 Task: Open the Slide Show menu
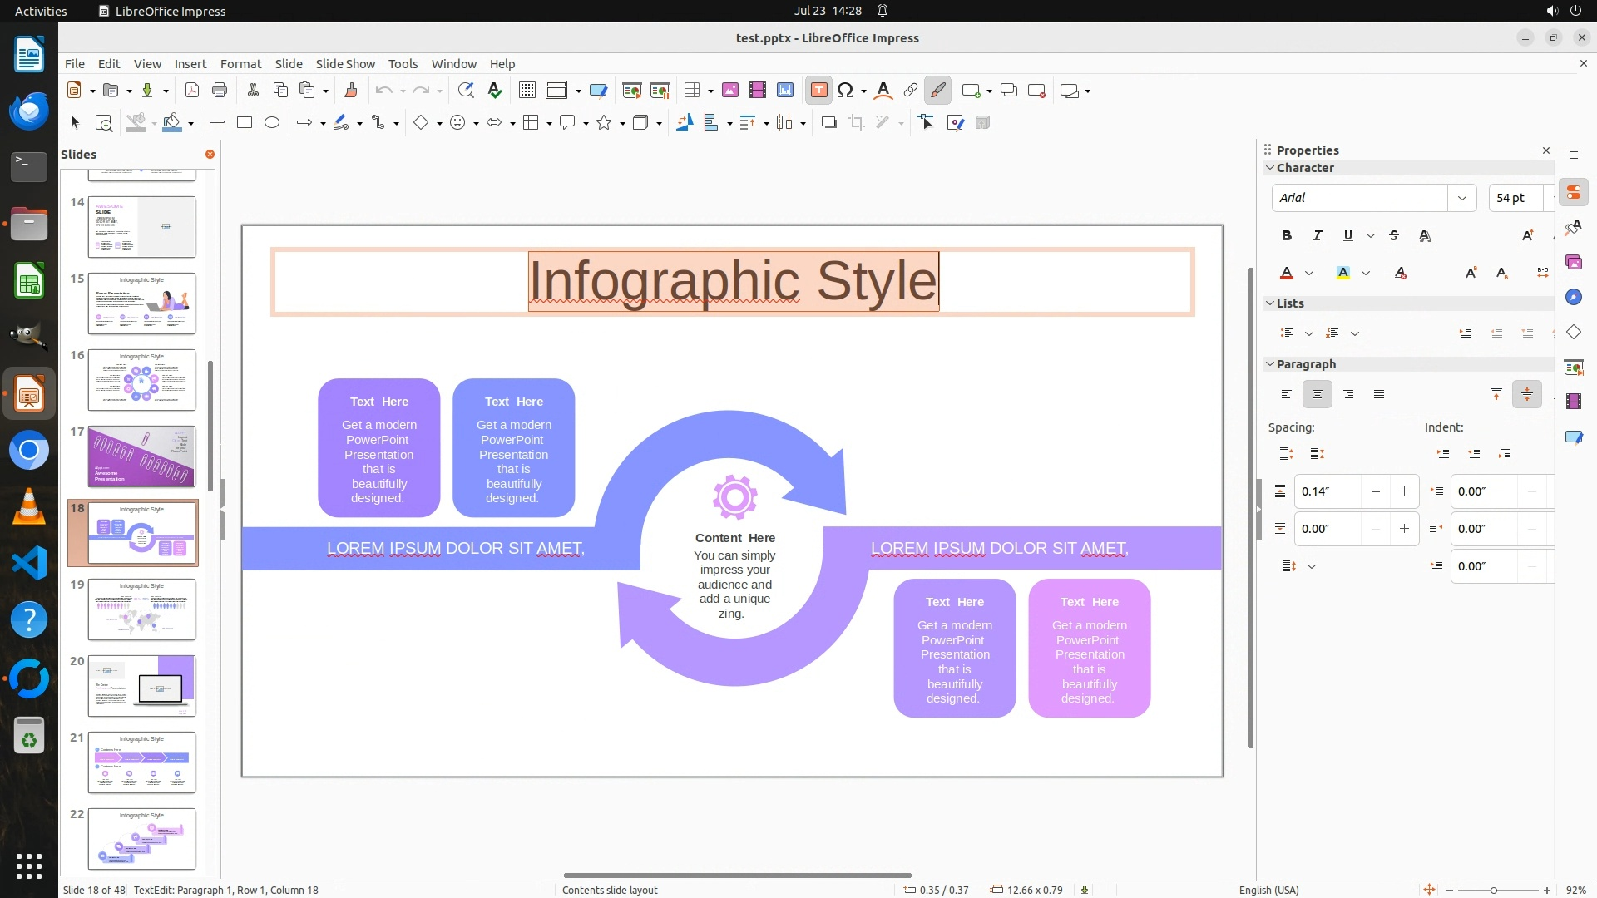(345, 64)
